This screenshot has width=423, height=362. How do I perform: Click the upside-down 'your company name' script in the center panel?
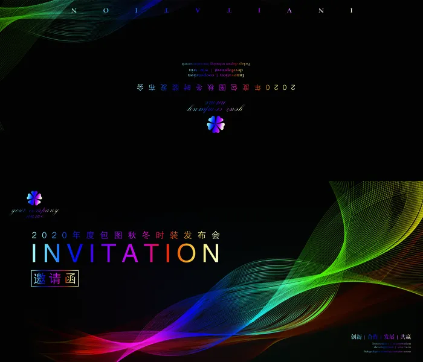[216, 107]
